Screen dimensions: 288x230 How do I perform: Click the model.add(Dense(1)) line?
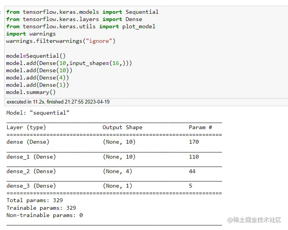click(x=38, y=85)
